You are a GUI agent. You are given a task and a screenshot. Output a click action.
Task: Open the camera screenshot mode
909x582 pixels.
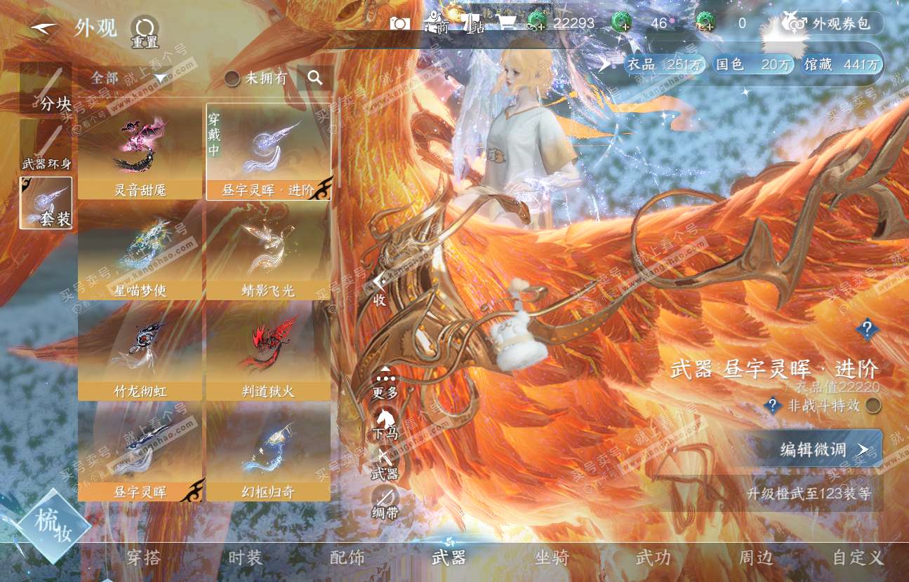[400, 23]
